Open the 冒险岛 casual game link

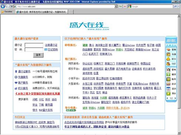[86, 98]
